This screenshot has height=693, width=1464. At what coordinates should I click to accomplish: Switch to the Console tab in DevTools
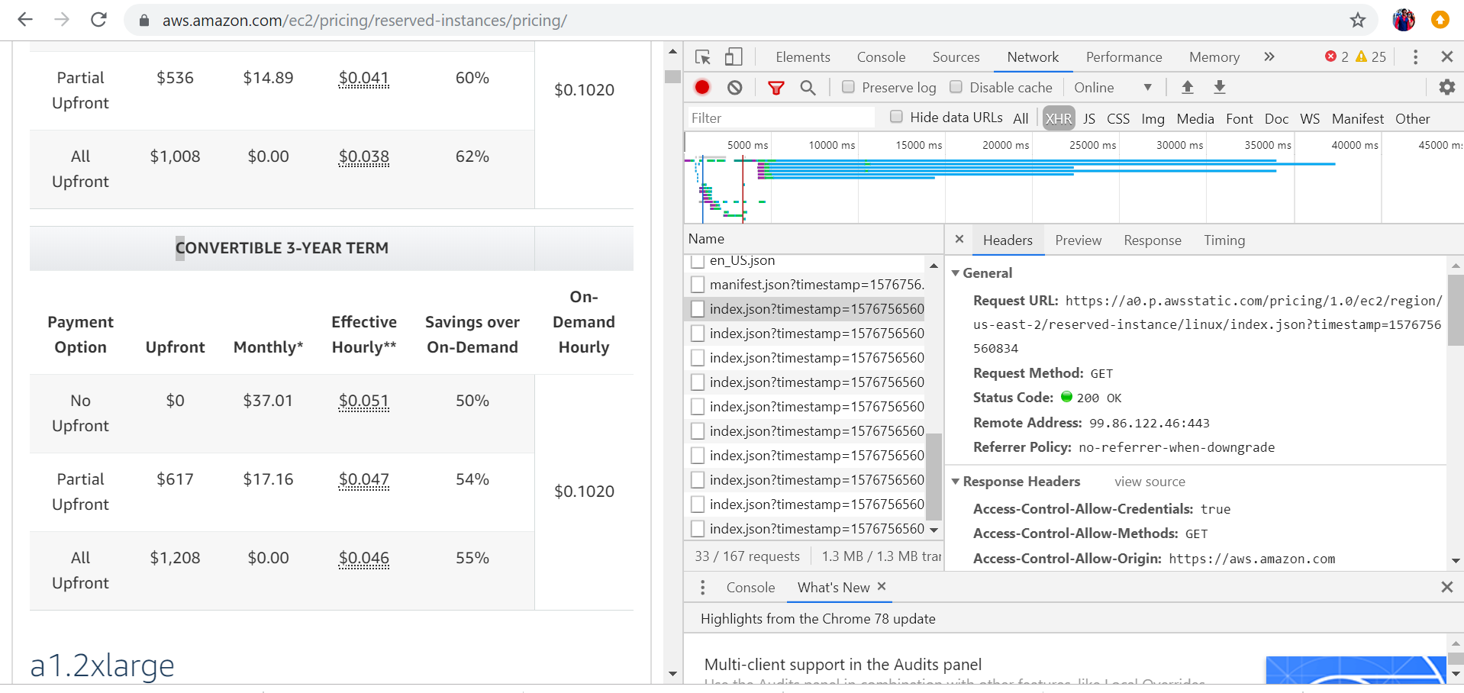pos(881,57)
